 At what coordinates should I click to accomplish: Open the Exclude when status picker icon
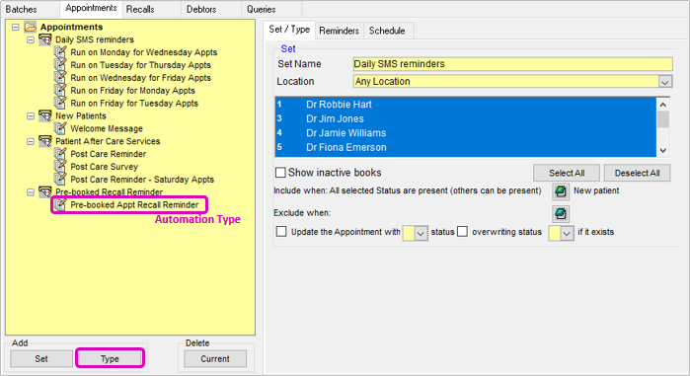[561, 214]
